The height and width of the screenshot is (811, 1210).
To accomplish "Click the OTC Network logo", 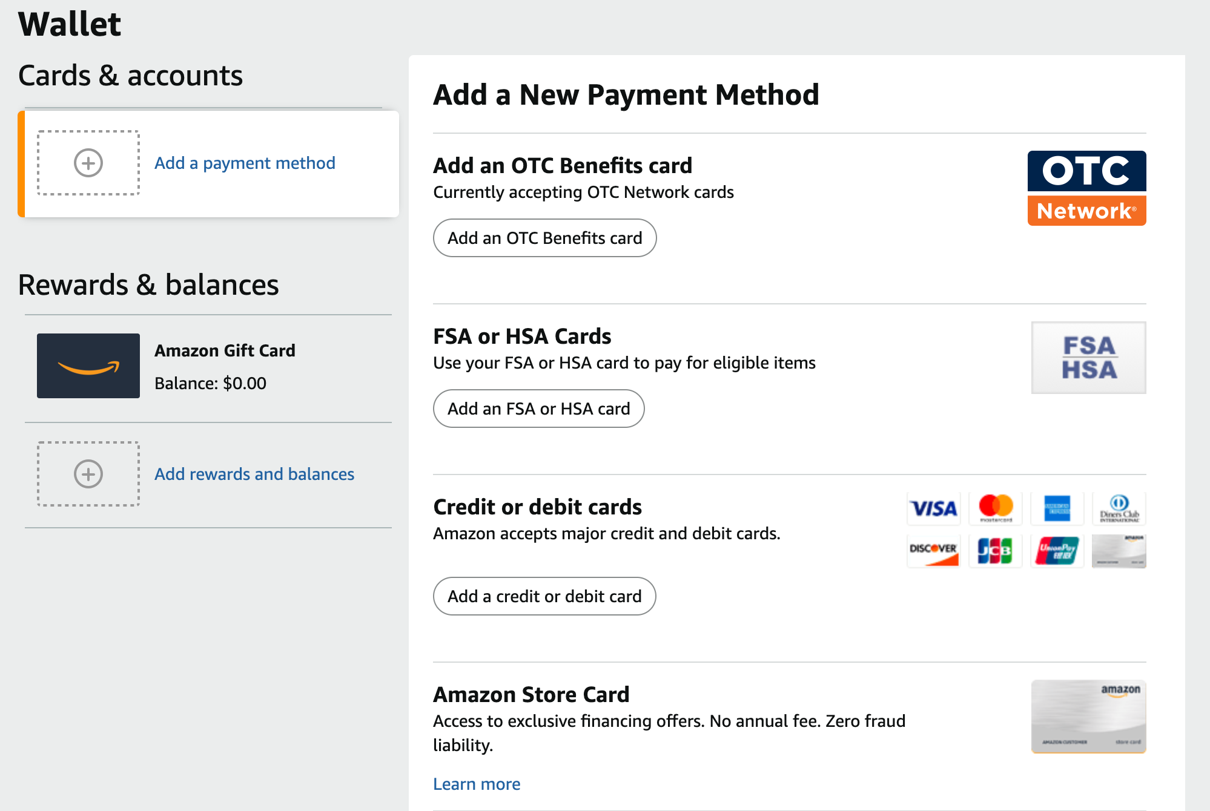I will tap(1086, 188).
